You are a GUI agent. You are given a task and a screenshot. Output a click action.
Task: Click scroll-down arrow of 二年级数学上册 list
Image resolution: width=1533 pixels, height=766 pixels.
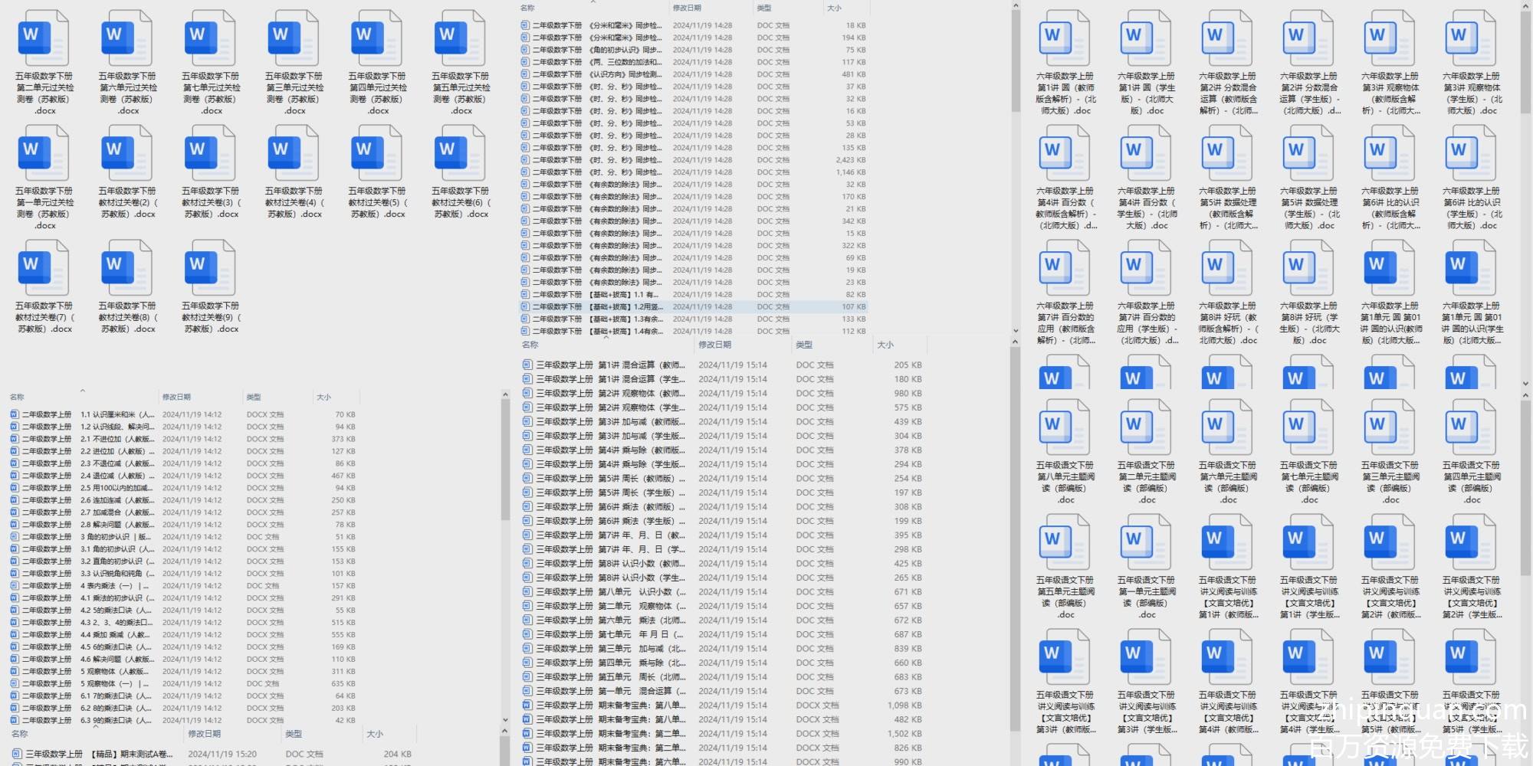505,719
